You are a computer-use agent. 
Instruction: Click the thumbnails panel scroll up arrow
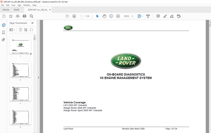pyautogui.click(x=34, y=36)
